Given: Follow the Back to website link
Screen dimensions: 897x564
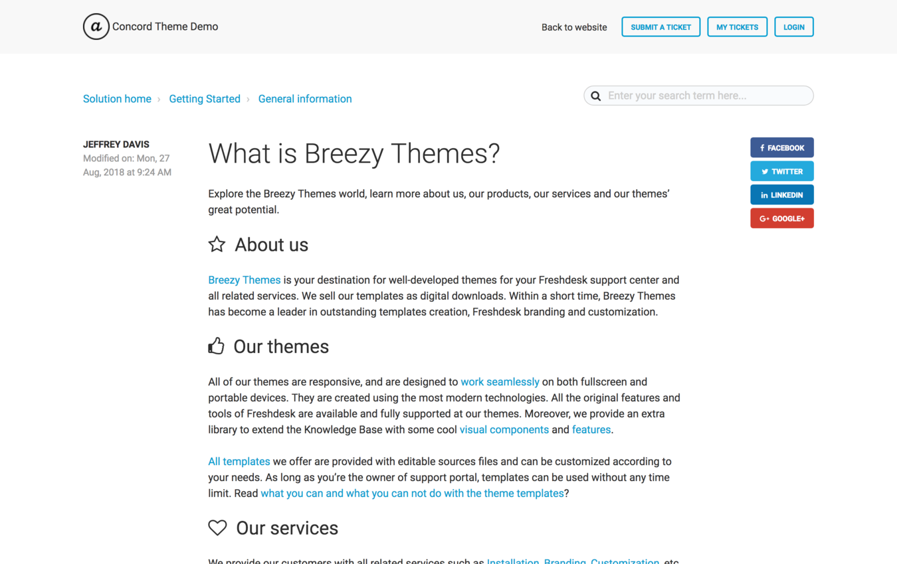Looking at the screenshot, I should click(574, 27).
